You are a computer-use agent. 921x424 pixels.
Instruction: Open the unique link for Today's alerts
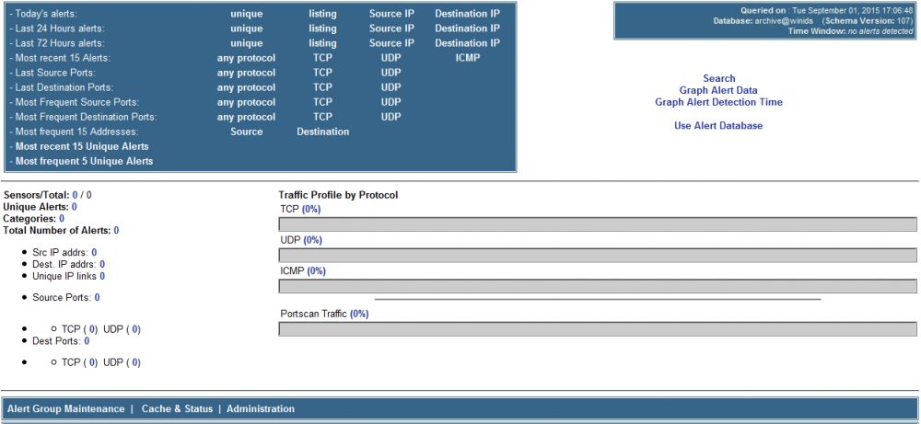[246, 14]
